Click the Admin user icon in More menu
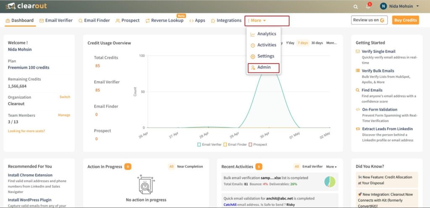Image resolution: width=430 pixels, height=208 pixels. click(x=252, y=67)
